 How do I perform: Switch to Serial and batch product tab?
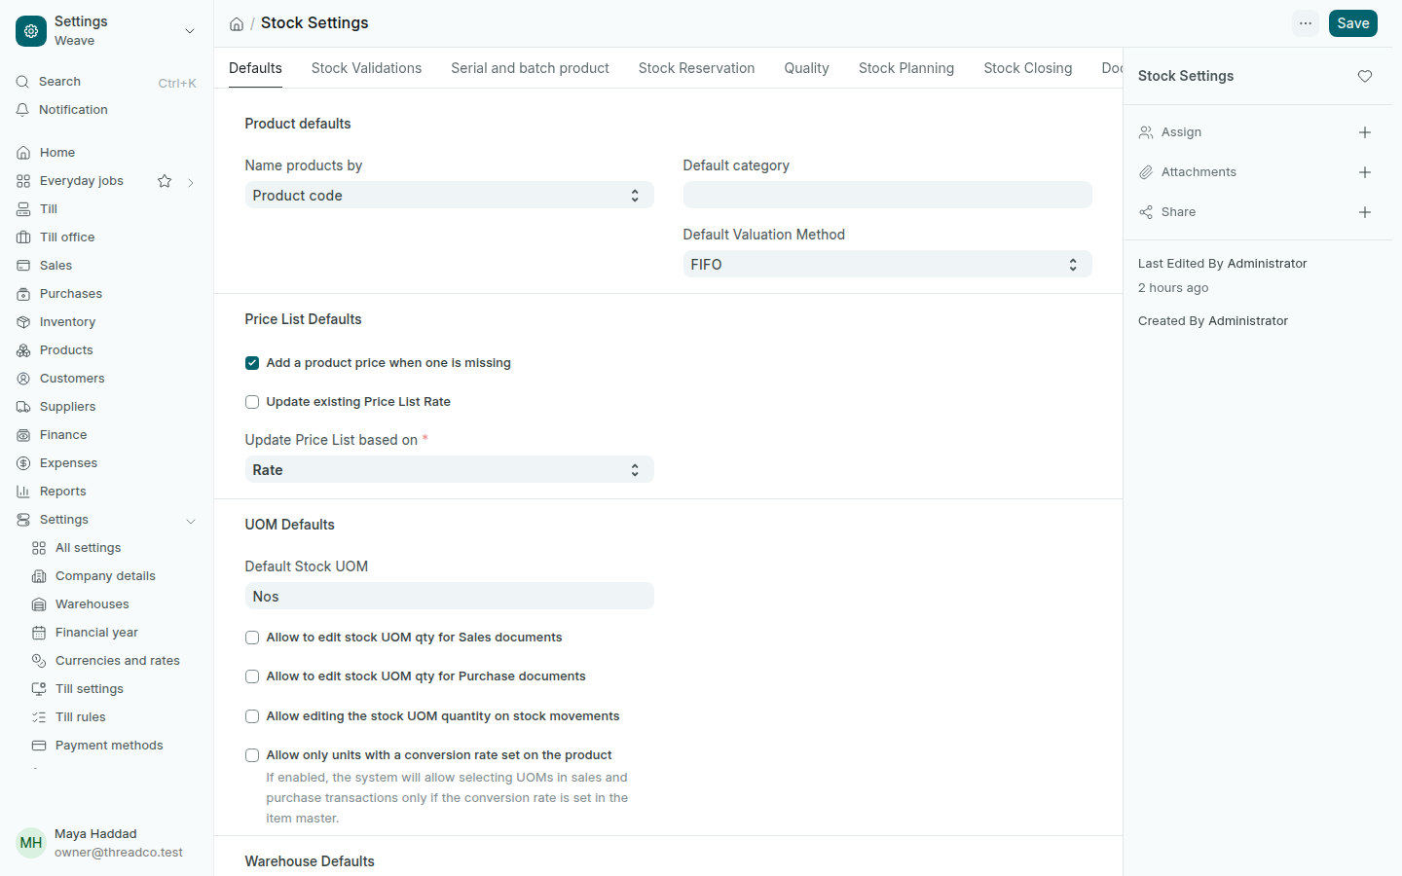(530, 68)
